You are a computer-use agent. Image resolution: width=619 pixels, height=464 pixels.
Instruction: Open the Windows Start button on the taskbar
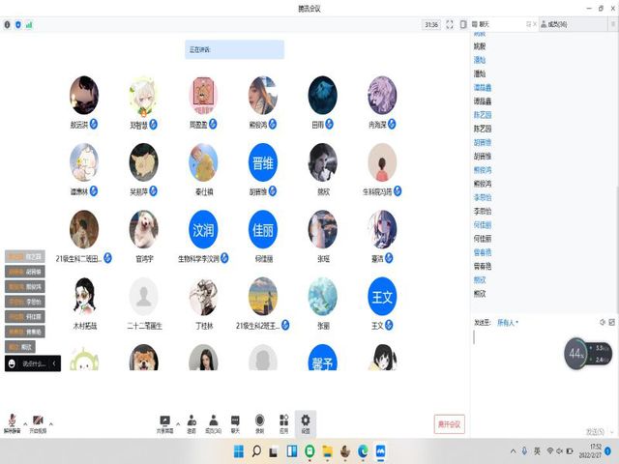point(239,451)
